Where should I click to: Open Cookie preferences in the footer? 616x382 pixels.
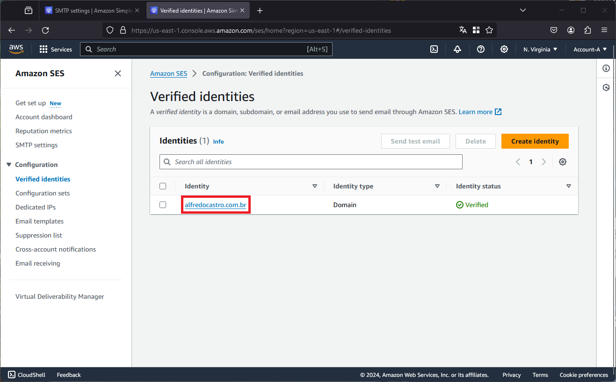point(584,375)
